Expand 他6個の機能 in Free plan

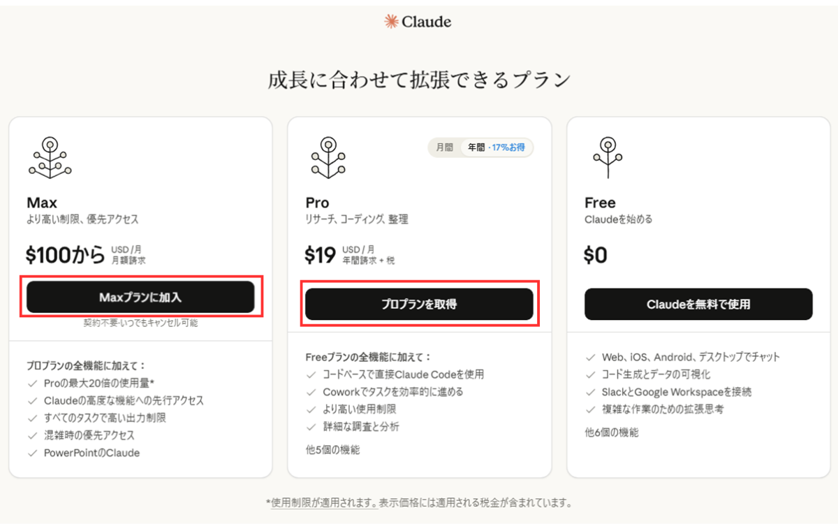tap(611, 432)
